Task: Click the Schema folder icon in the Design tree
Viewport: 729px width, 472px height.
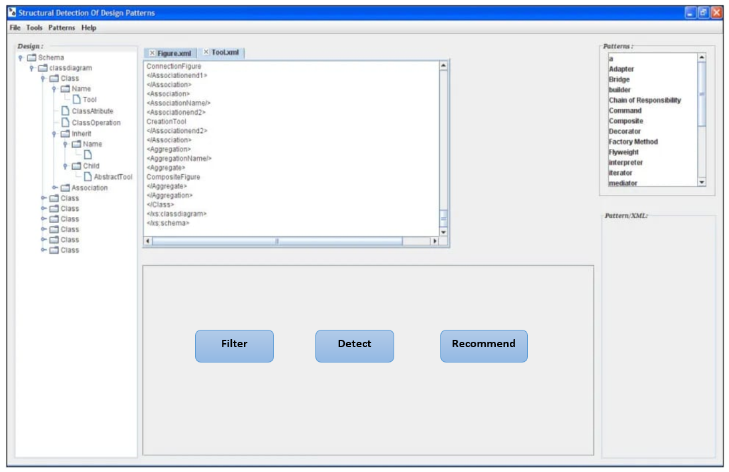Action: pyautogui.click(x=31, y=57)
